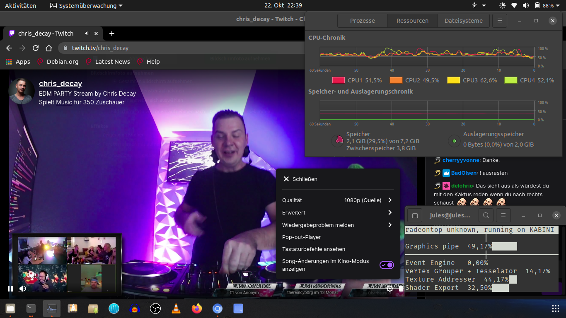Change the CPU1 red color swatch
The image size is (566, 318).
pyautogui.click(x=339, y=80)
